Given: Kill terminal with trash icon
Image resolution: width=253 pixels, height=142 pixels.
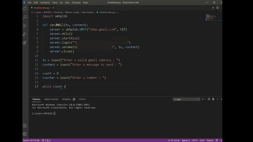Looking at the screenshot, I should point(213,99).
